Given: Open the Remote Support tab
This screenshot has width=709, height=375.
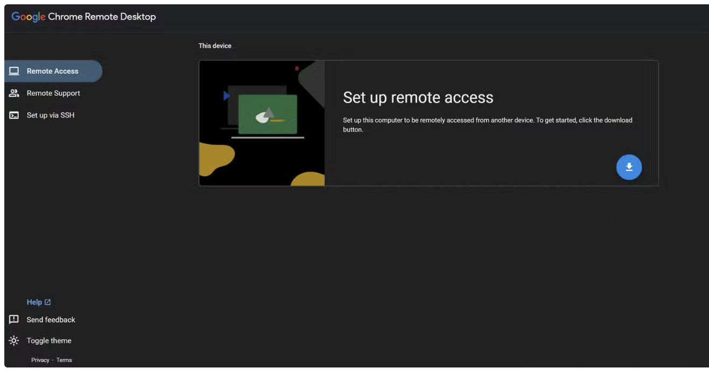Looking at the screenshot, I should pyautogui.click(x=53, y=93).
